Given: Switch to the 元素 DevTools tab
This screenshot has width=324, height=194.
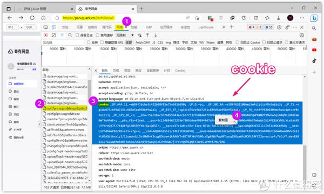Looking at the screenshot, I should (79, 27).
